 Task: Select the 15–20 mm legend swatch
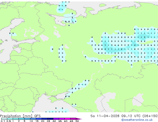[x=39, y=119]
